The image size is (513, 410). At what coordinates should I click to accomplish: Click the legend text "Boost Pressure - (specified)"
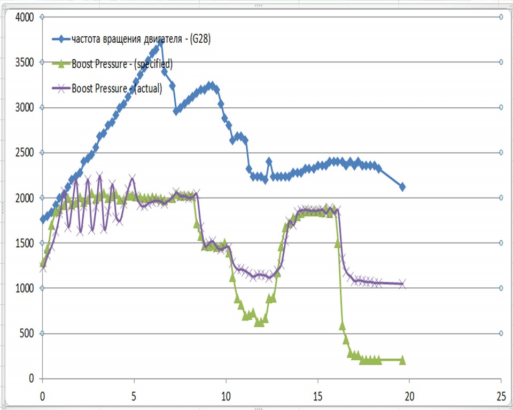coord(122,64)
